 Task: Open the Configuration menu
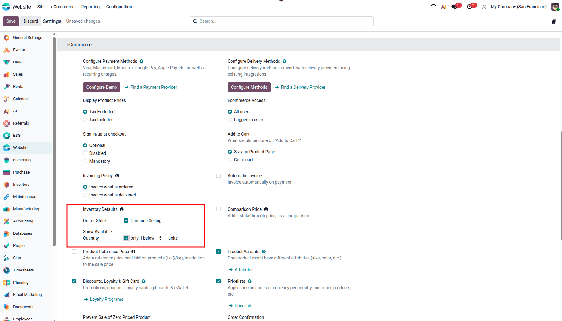119,7
